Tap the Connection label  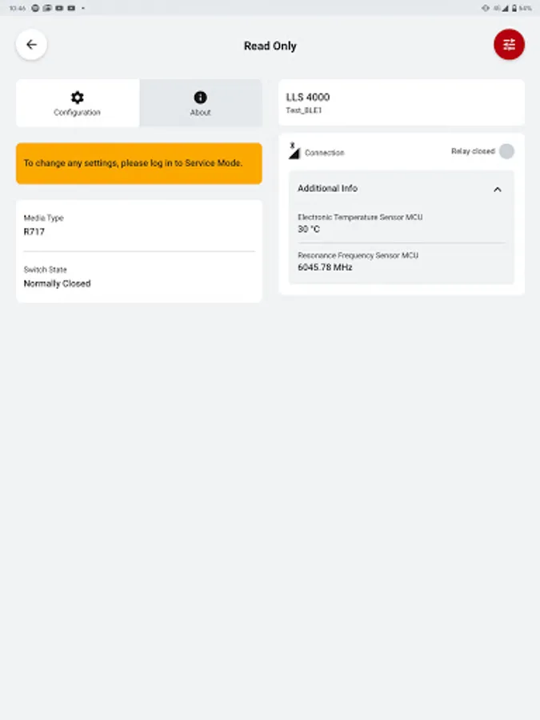[x=324, y=153]
